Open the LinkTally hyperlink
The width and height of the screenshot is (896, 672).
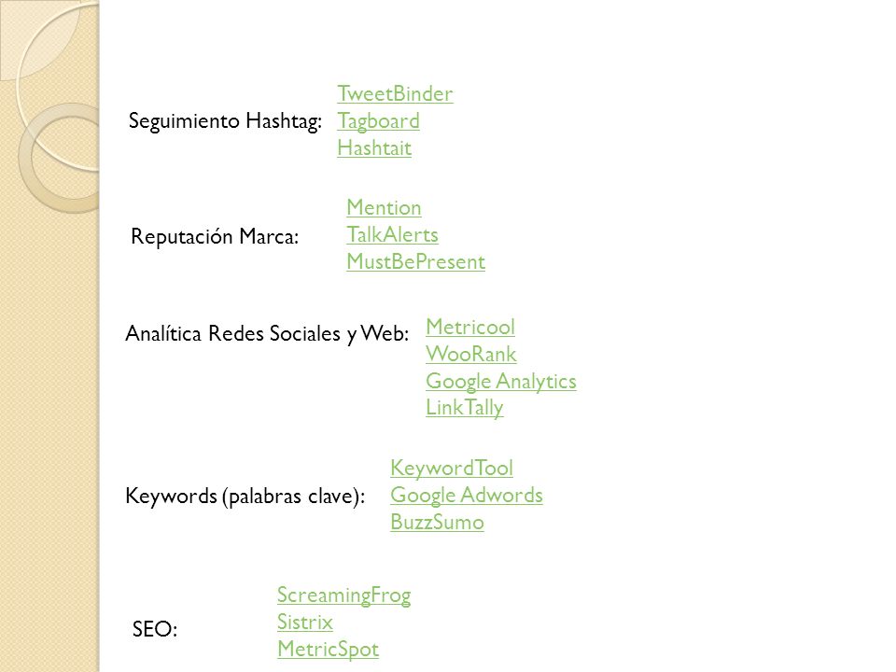(464, 408)
